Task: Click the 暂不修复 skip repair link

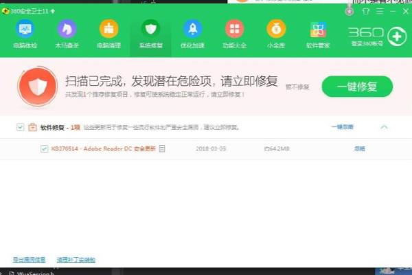Action: pos(297,87)
